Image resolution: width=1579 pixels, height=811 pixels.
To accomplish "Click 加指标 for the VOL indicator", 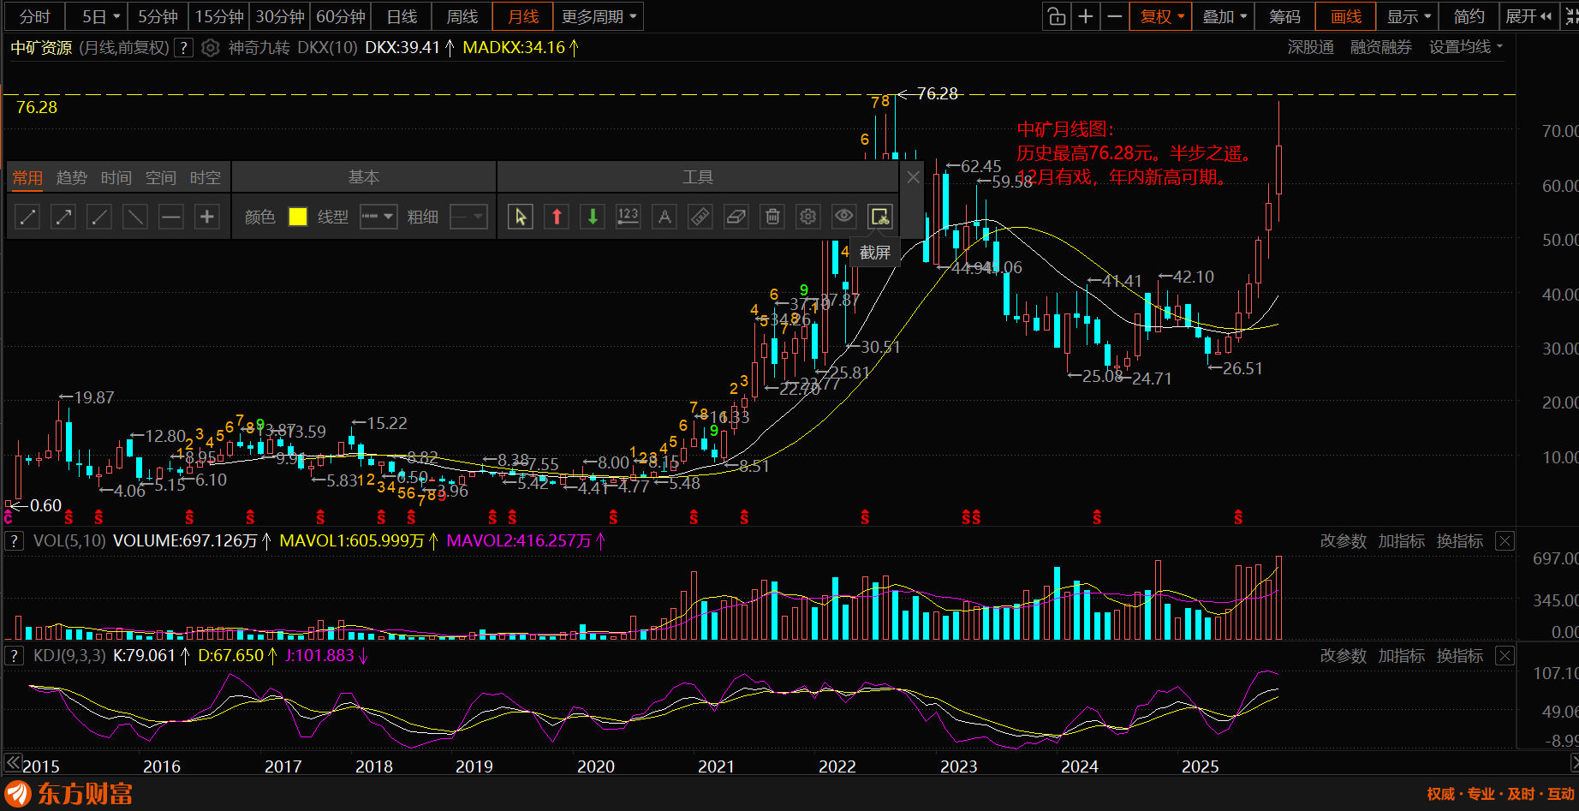I will coord(1402,541).
